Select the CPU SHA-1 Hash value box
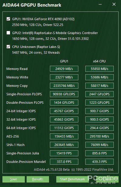 (x=100, y=145)
